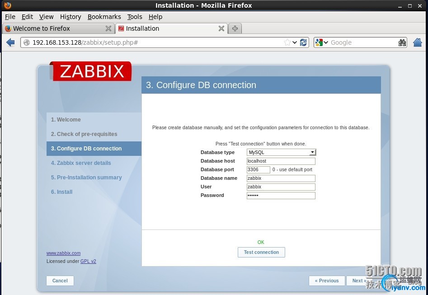The width and height of the screenshot is (428, 295).
Task: Click the Database type label
Action: [217, 152]
